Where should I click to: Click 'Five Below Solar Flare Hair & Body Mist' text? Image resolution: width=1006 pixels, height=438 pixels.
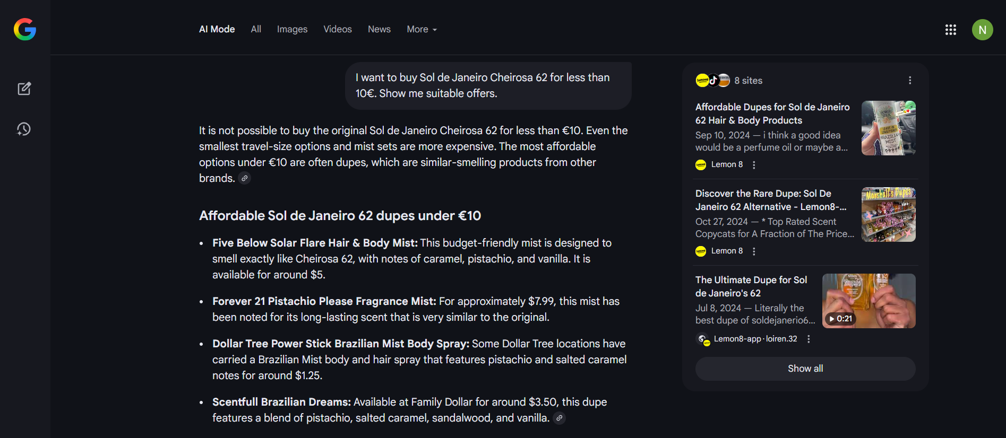(x=315, y=243)
